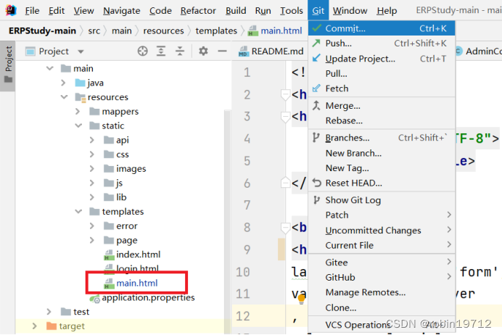
Task: Open the Project tool window side tab
Action: (x=8, y=66)
